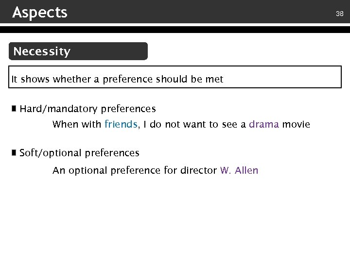Click the square bullet before Soft/optional preferences
The height and width of the screenshot is (262, 350).
pos(15,153)
